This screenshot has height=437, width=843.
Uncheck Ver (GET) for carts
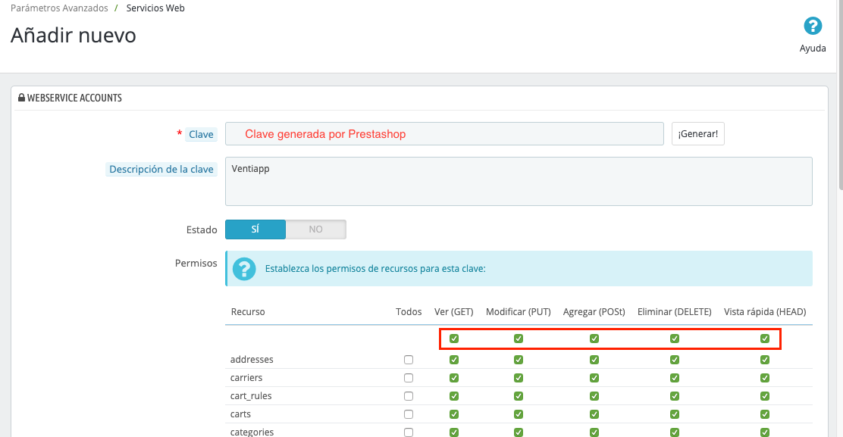point(454,414)
